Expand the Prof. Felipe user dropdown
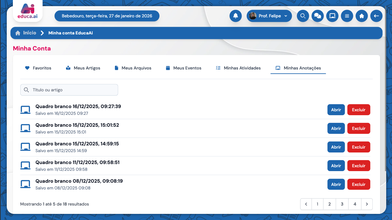392x220 pixels. point(269,16)
